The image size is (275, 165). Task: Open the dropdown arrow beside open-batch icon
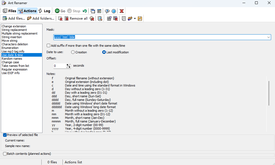pos(135,19)
